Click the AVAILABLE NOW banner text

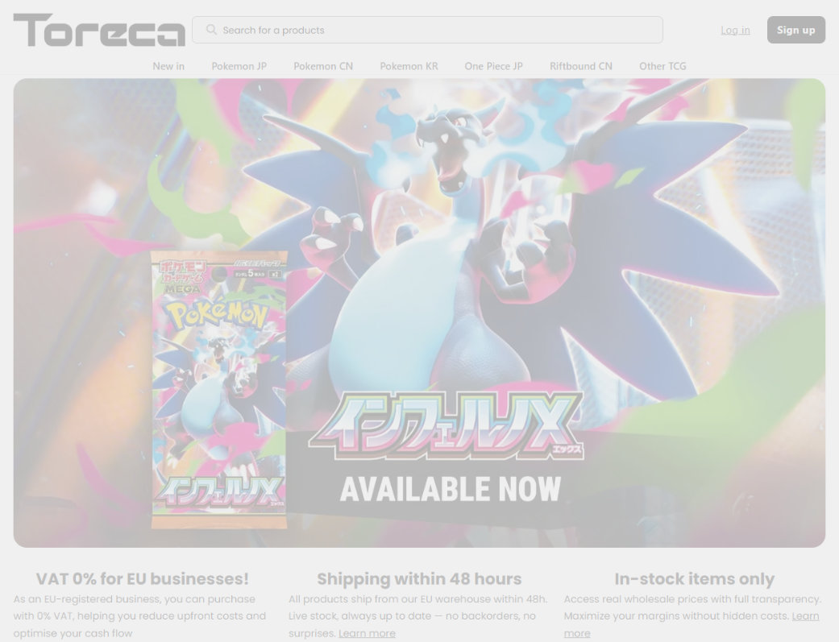coord(451,488)
